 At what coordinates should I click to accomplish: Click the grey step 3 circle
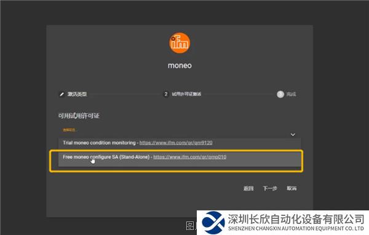[x=280, y=94]
